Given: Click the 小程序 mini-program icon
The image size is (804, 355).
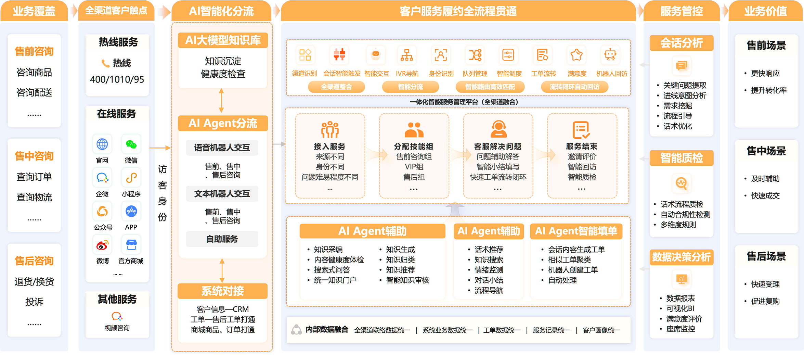Looking at the screenshot, I should click(131, 178).
